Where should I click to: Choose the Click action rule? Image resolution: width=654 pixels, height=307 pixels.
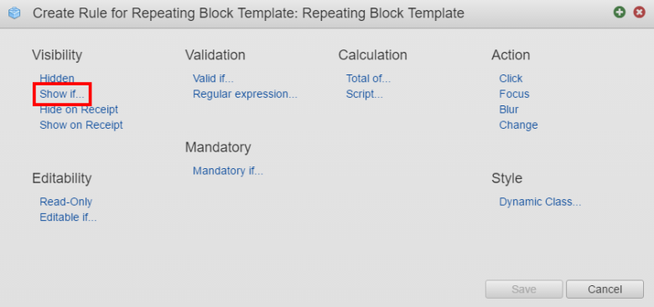tap(511, 78)
